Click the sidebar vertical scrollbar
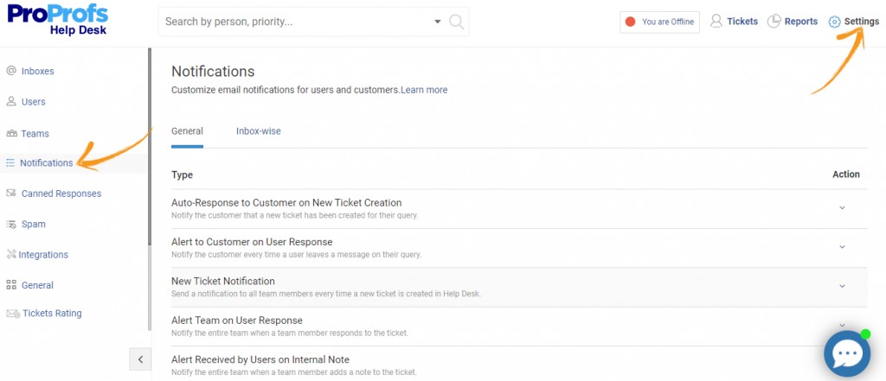The height and width of the screenshot is (381, 886). click(150, 147)
